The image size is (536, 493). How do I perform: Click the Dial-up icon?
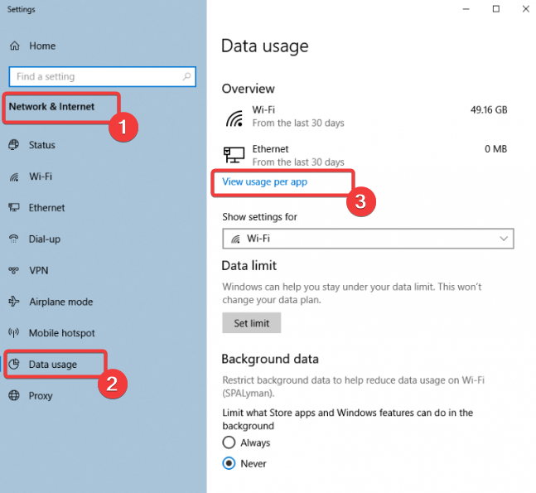tap(14, 239)
